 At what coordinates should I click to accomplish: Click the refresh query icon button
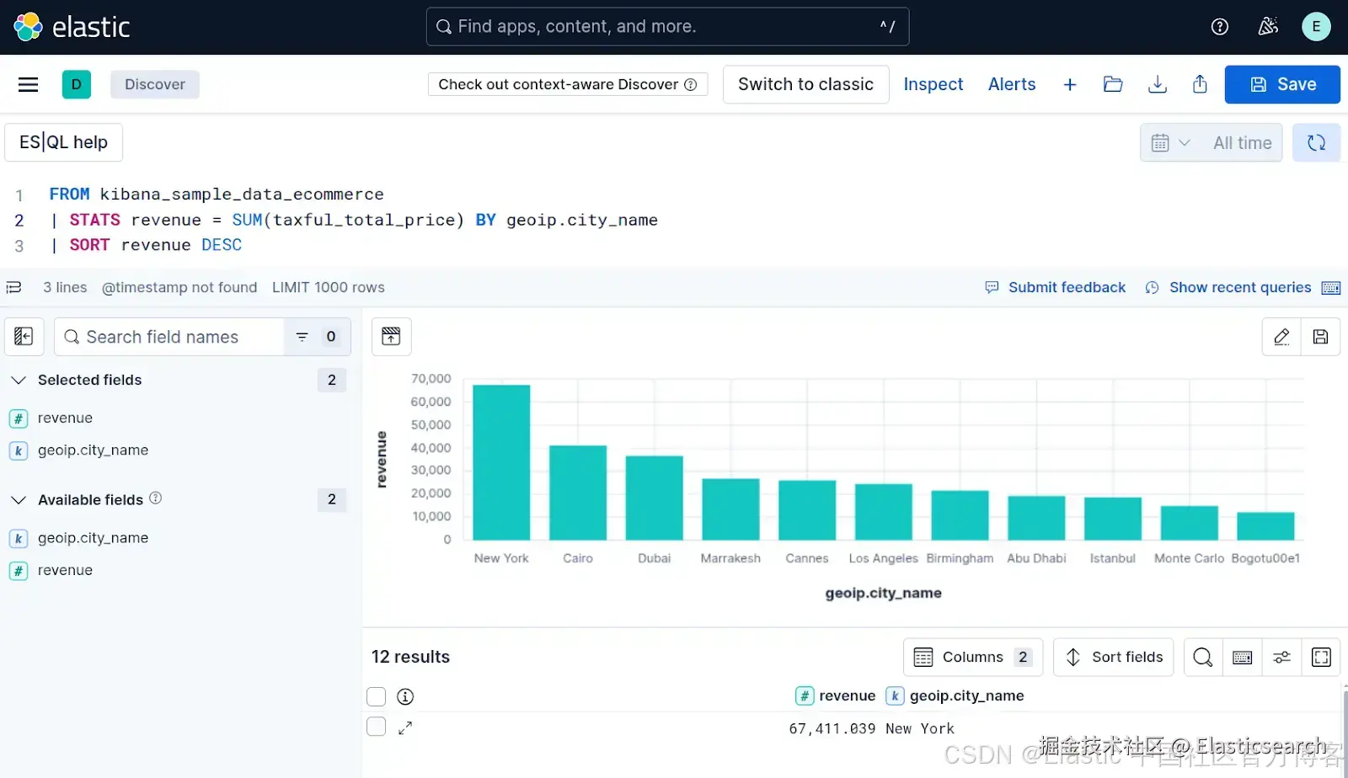(1316, 143)
